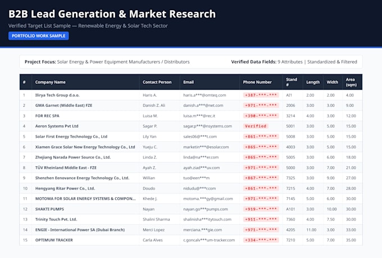The height and width of the screenshot is (258, 382).
Task: Click email luisa.m***@rec.it
Action: pos(199,116)
